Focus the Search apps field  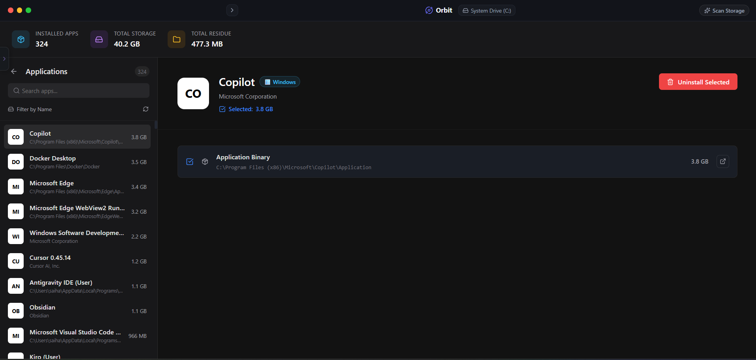click(x=78, y=91)
